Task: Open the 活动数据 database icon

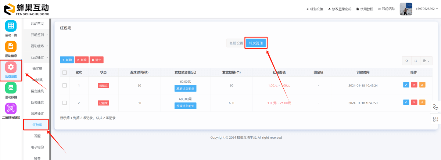Action: (11, 88)
